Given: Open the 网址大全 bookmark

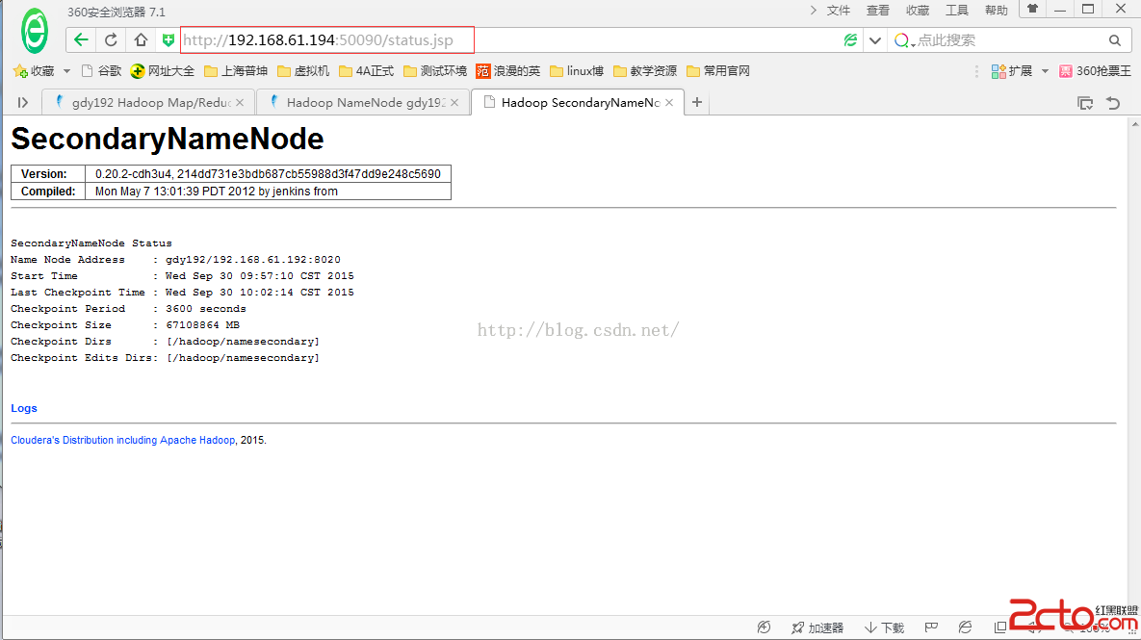Looking at the screenshot, I should pyautogui.click(x=163, y=70).
